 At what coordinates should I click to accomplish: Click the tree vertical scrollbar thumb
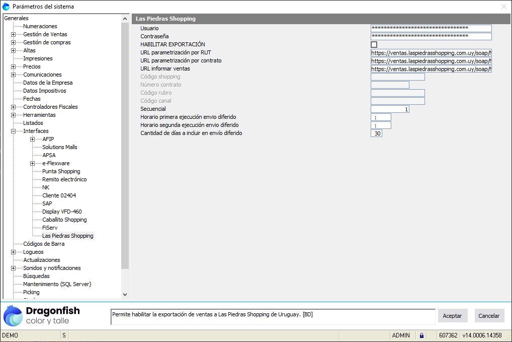pyautogui.click(x=125, y=146)
